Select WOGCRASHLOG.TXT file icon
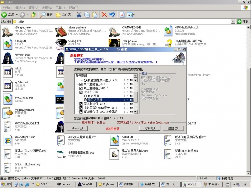Screen dimensions: 251x188 8,127
